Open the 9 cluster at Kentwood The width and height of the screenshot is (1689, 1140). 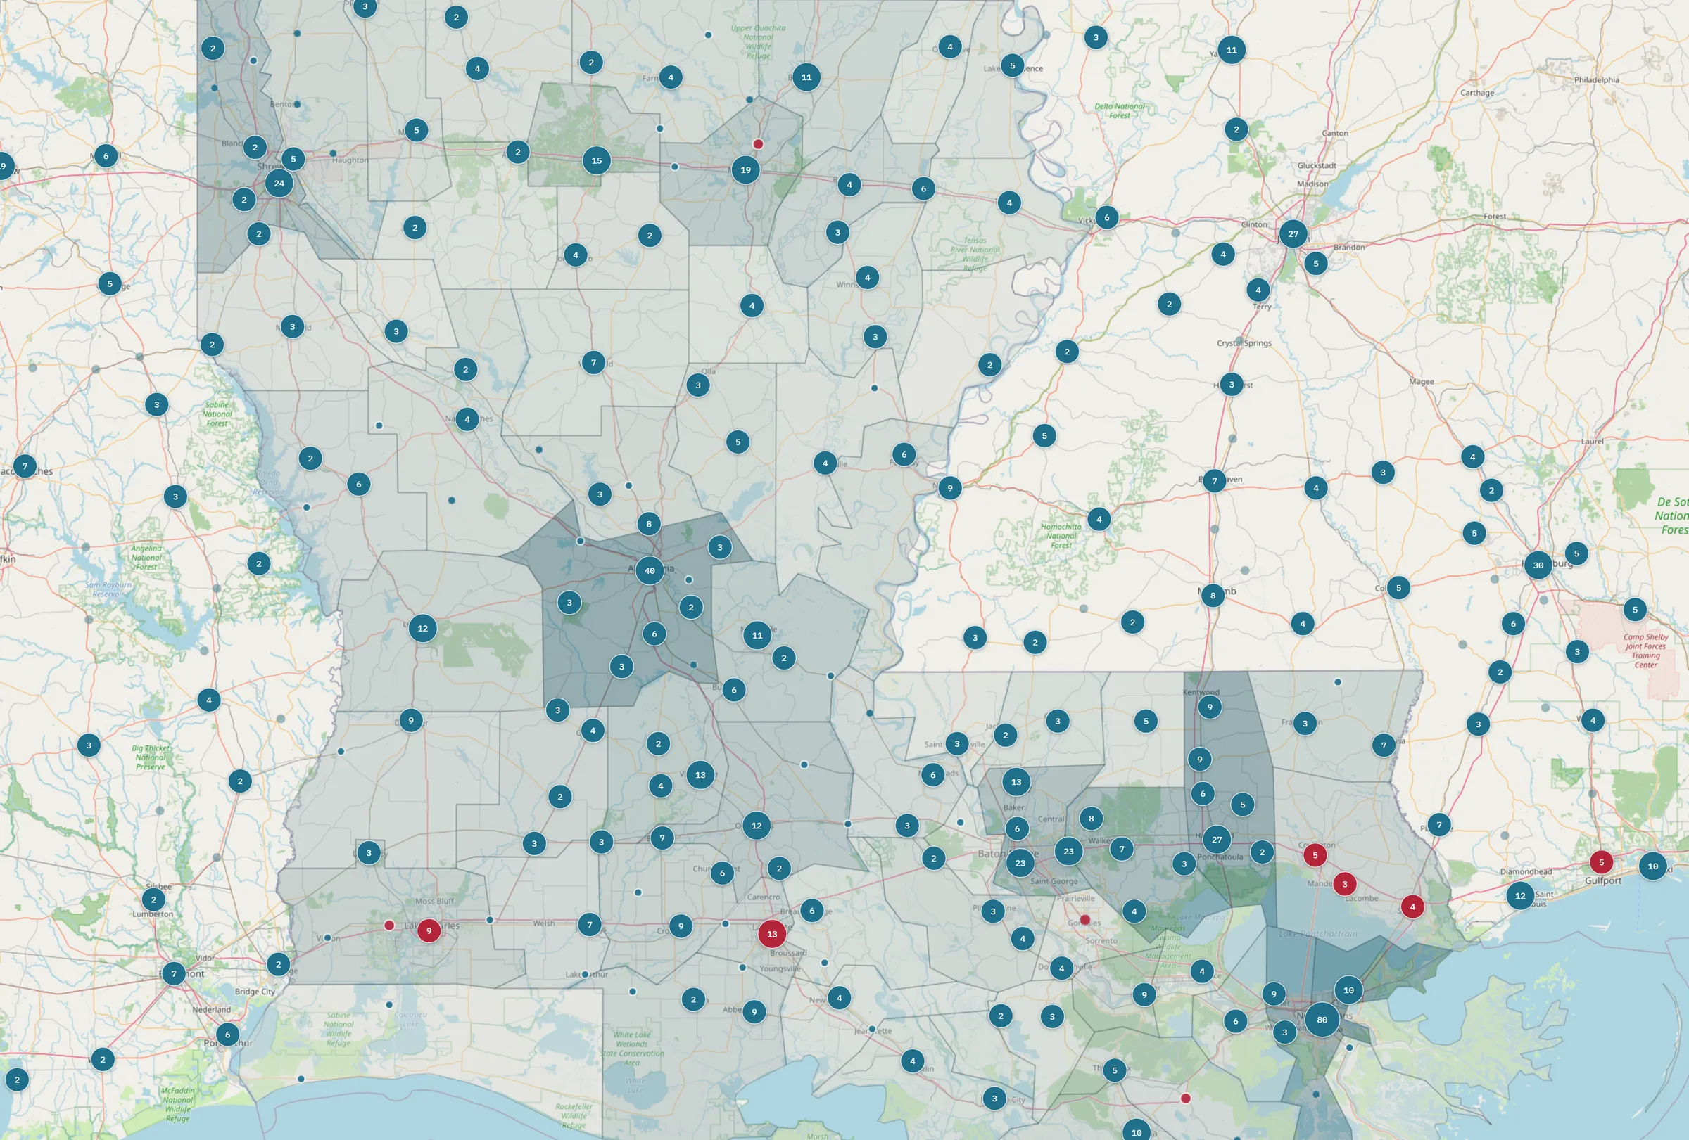tap(1209, 707)
